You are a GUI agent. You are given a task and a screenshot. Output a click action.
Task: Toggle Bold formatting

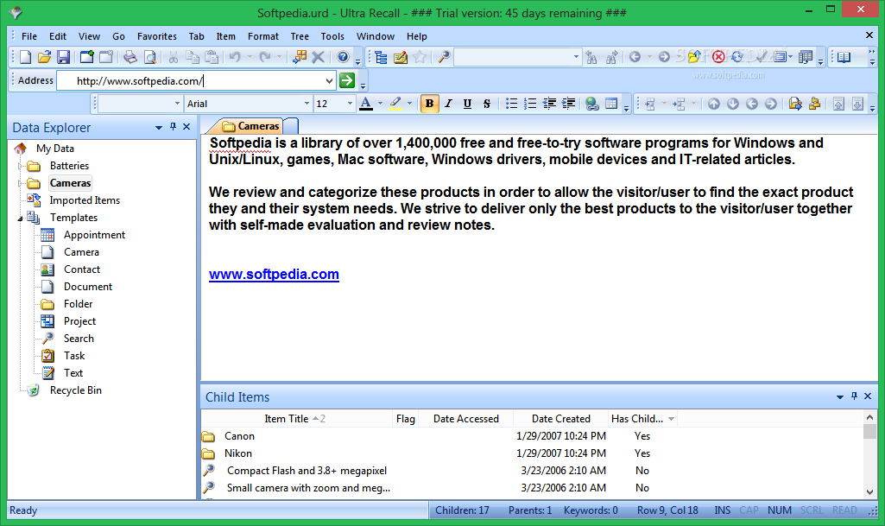(429, 104)
